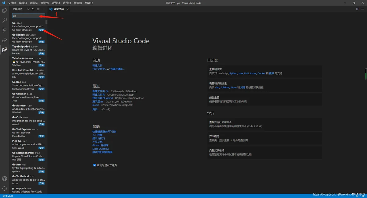Image resolution: width=367 pixels, height=198 pixels.
Task: Click the split editor icon
Action: coord(358,9)
